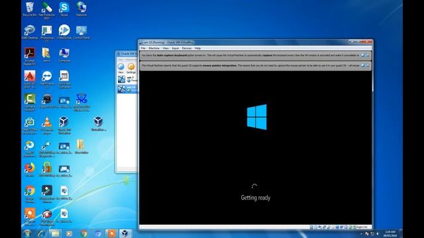
Task: Open the VideoScribe desktop shortcut
Action: [x=64, y=32]
